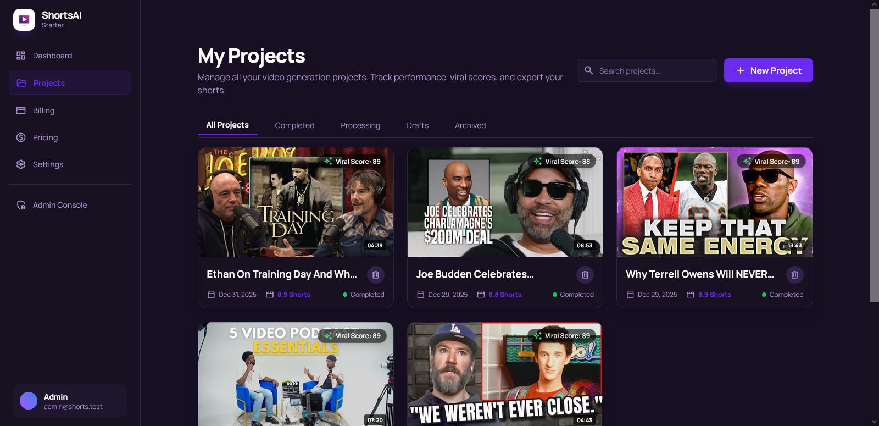Open the Keep That Same Energy thumbnail
This screenshot has width=879, height=426.
(715, 202)
